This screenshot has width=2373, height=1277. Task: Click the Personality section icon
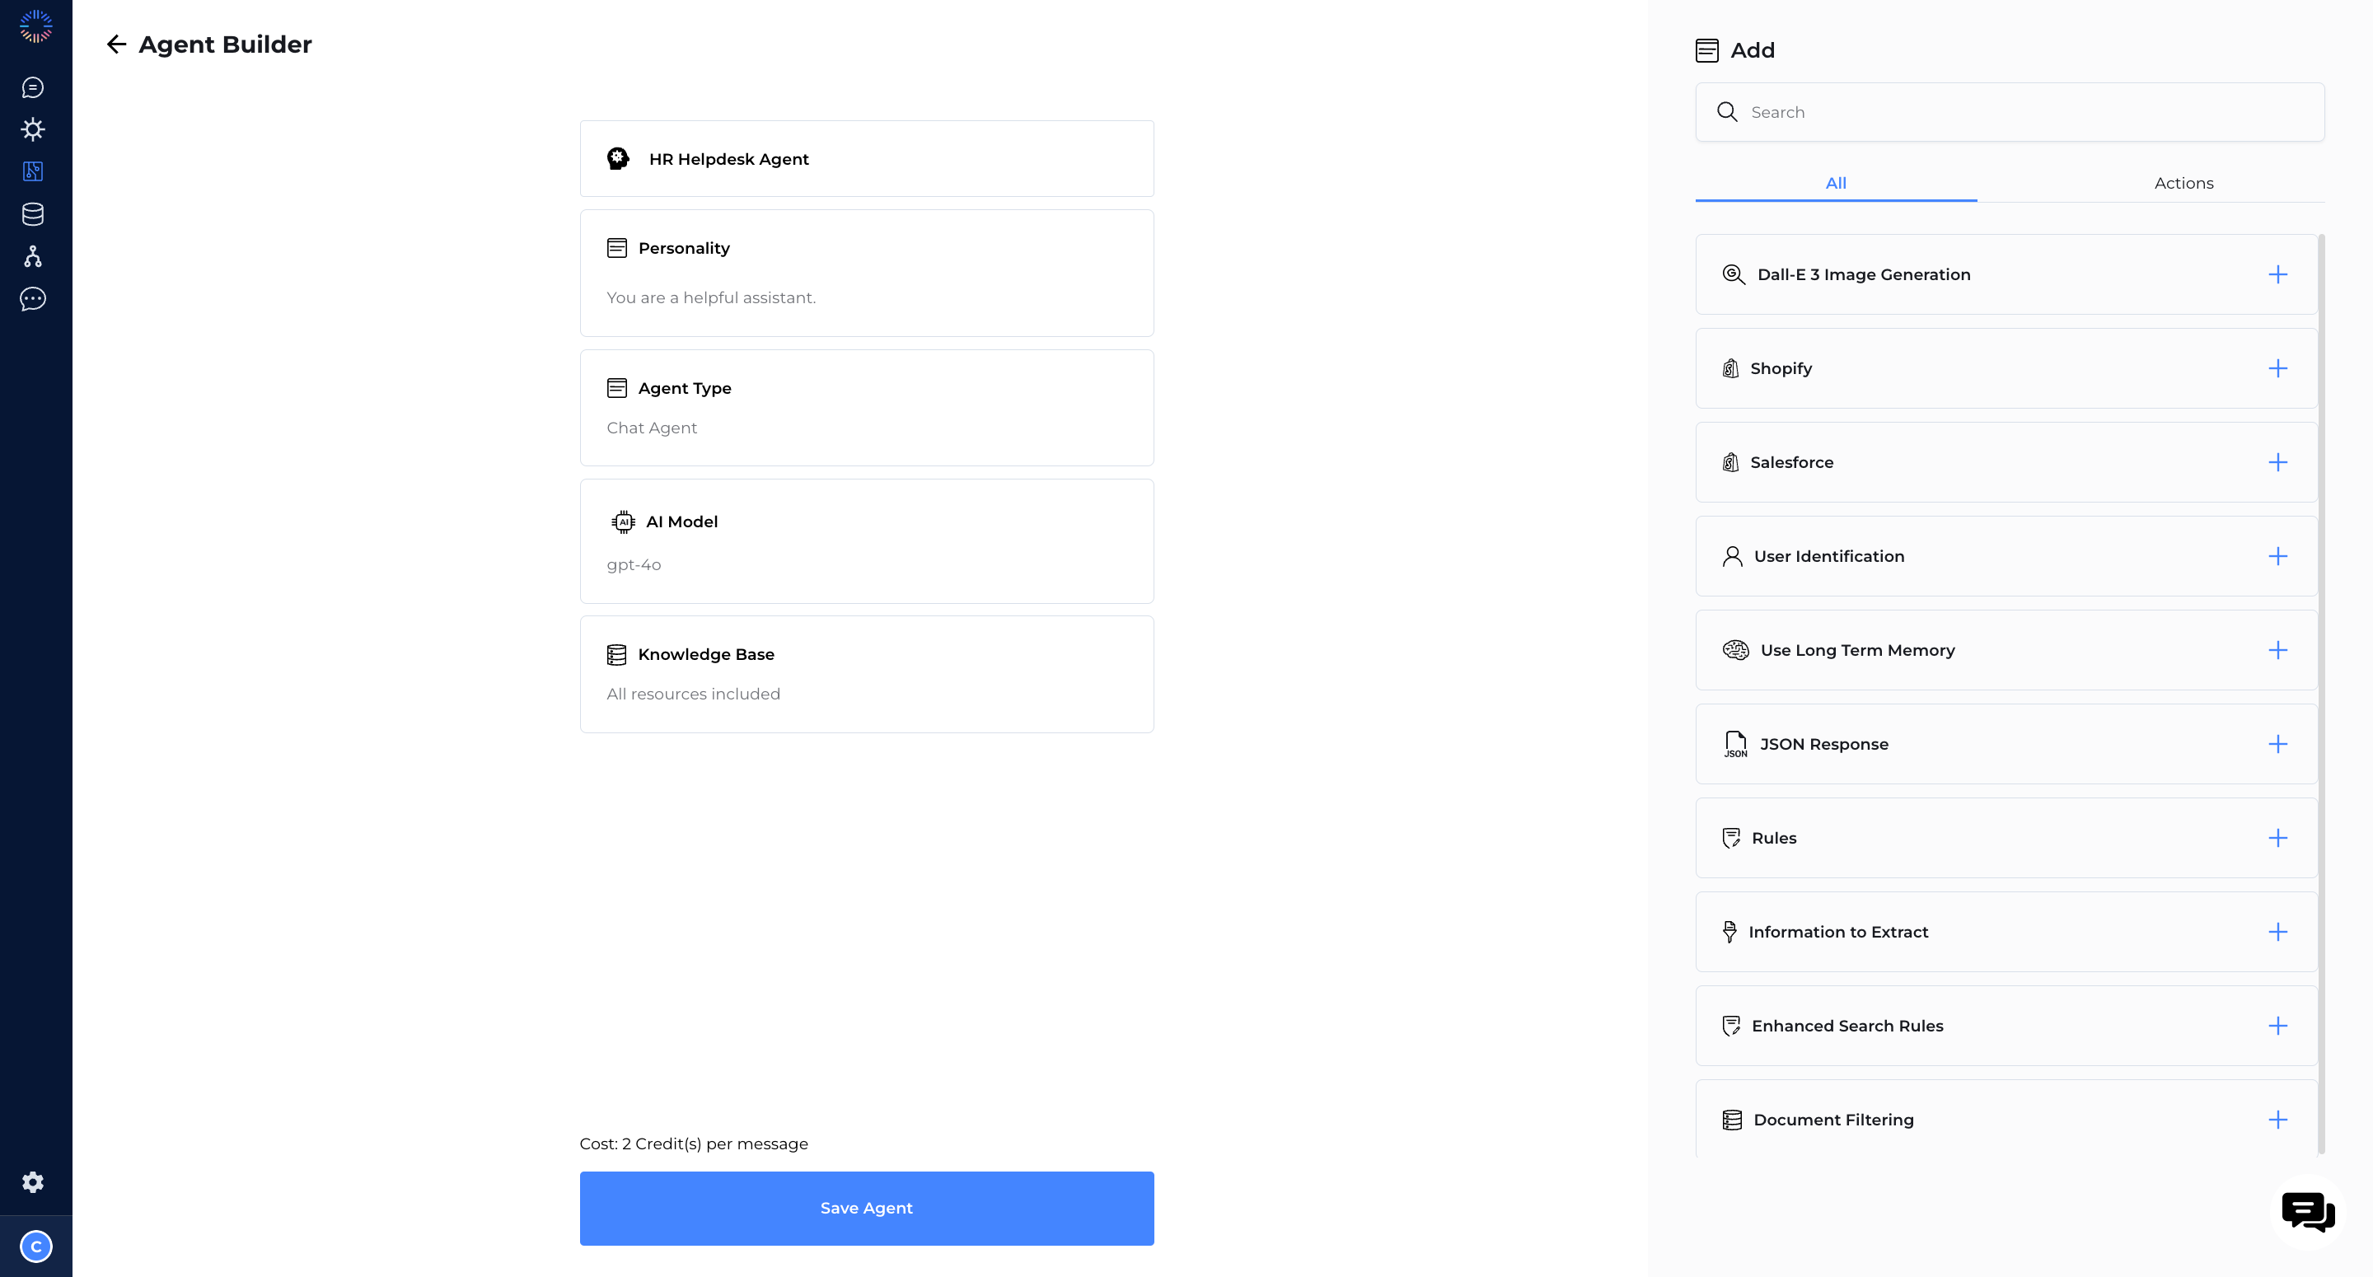click(x=618, y=247)
